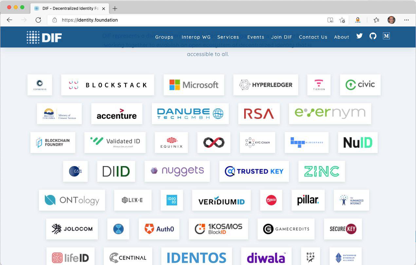Image resolution: width=416 pixels, height=265 pixels.
Task: Open the Groups menu item
Action: pyautogui.click(x=164, y=37)
